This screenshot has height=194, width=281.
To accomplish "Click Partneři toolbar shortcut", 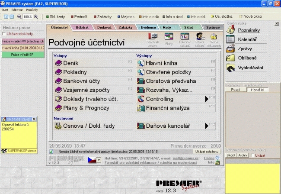I will point(79,17).
